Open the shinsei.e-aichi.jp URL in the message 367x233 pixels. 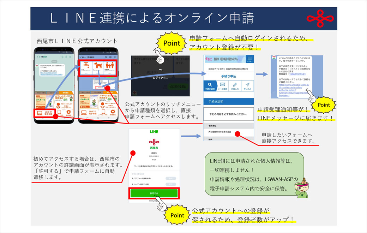(x=294, y=90)
